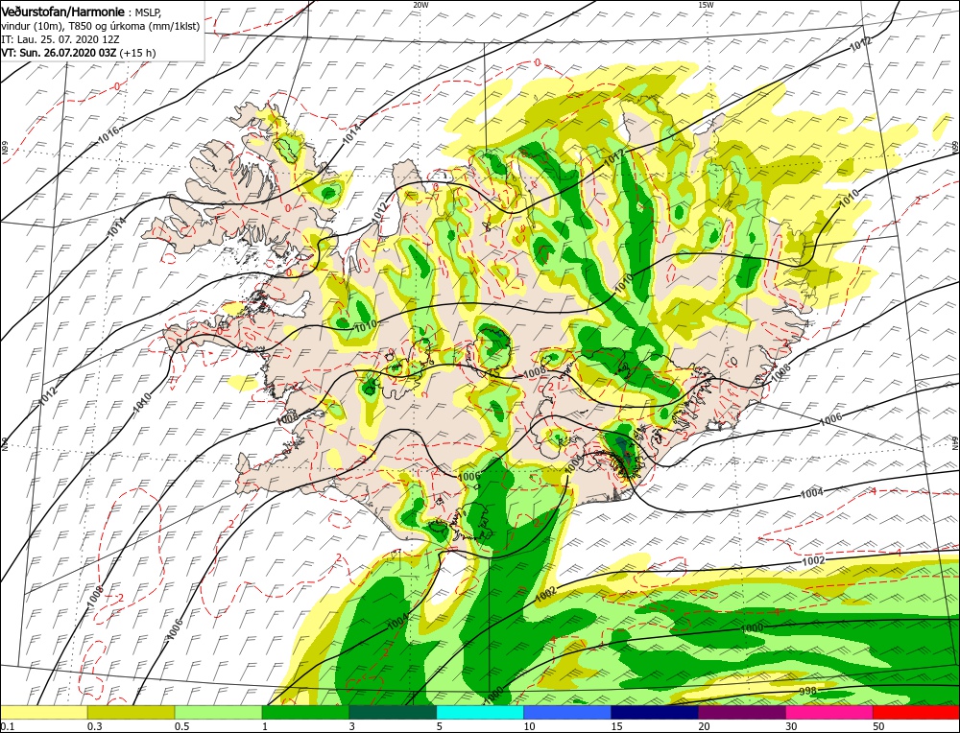Click the '3' legend value
The width and height of the screenshot is (960, 733).
[351, 725]
